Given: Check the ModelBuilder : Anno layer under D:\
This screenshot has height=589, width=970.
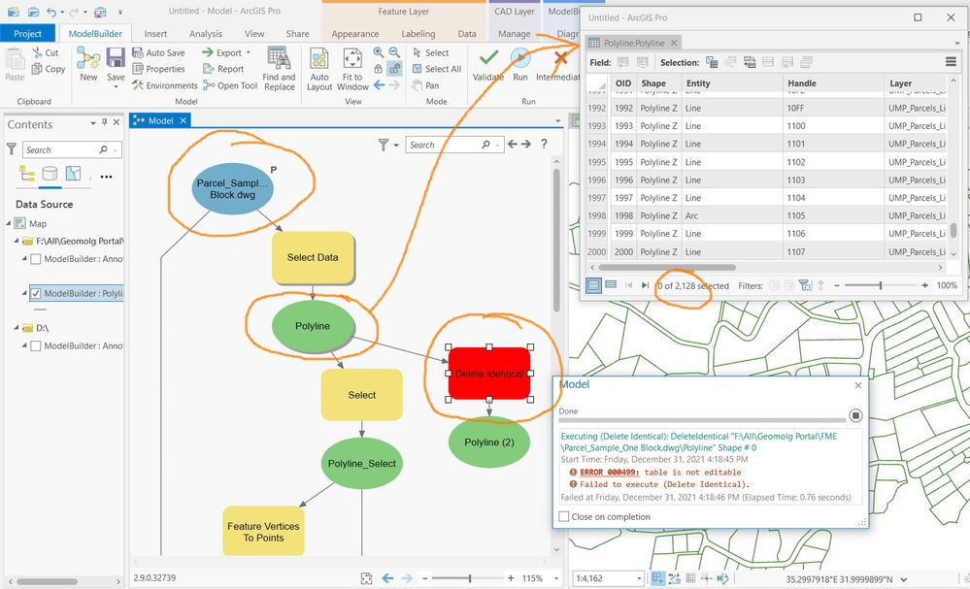Looking at the screenshot, I should coord(36,346).
